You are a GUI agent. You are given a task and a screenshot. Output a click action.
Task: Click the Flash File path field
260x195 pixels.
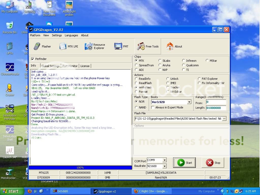tap(178, 119)
